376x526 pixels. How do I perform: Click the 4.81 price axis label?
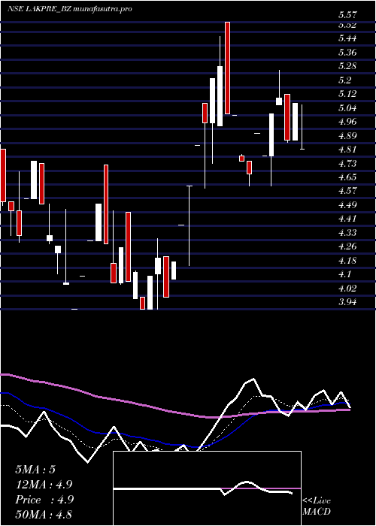coord(347,150)
